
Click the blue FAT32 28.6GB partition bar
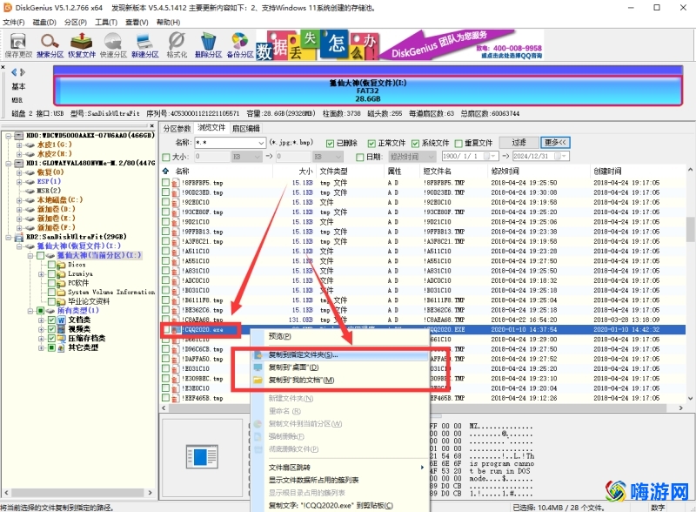[367, 91]
